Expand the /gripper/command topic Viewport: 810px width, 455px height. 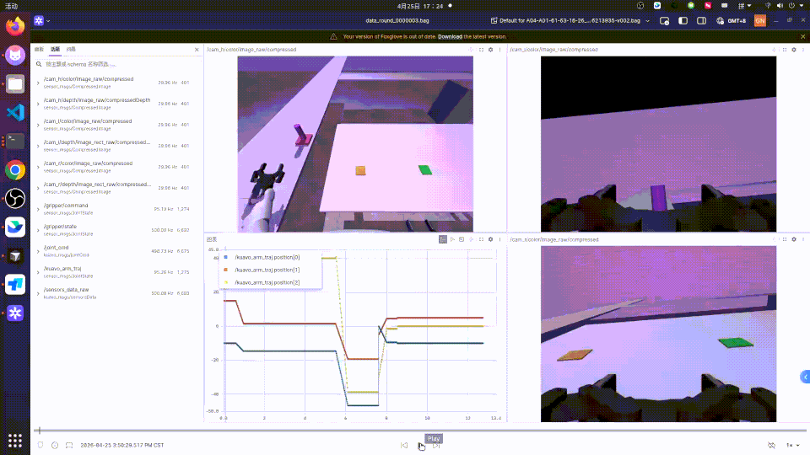click(x=38, y=208)
